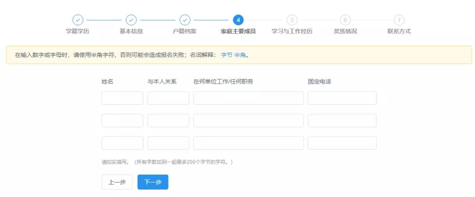
Task: Click third row 在何单位工作/任何职务 input
Action: pyautogui.click(x=248, y=143)
